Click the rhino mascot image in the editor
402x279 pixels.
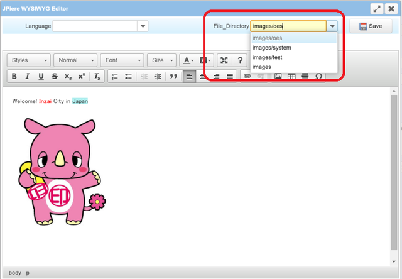59,171
